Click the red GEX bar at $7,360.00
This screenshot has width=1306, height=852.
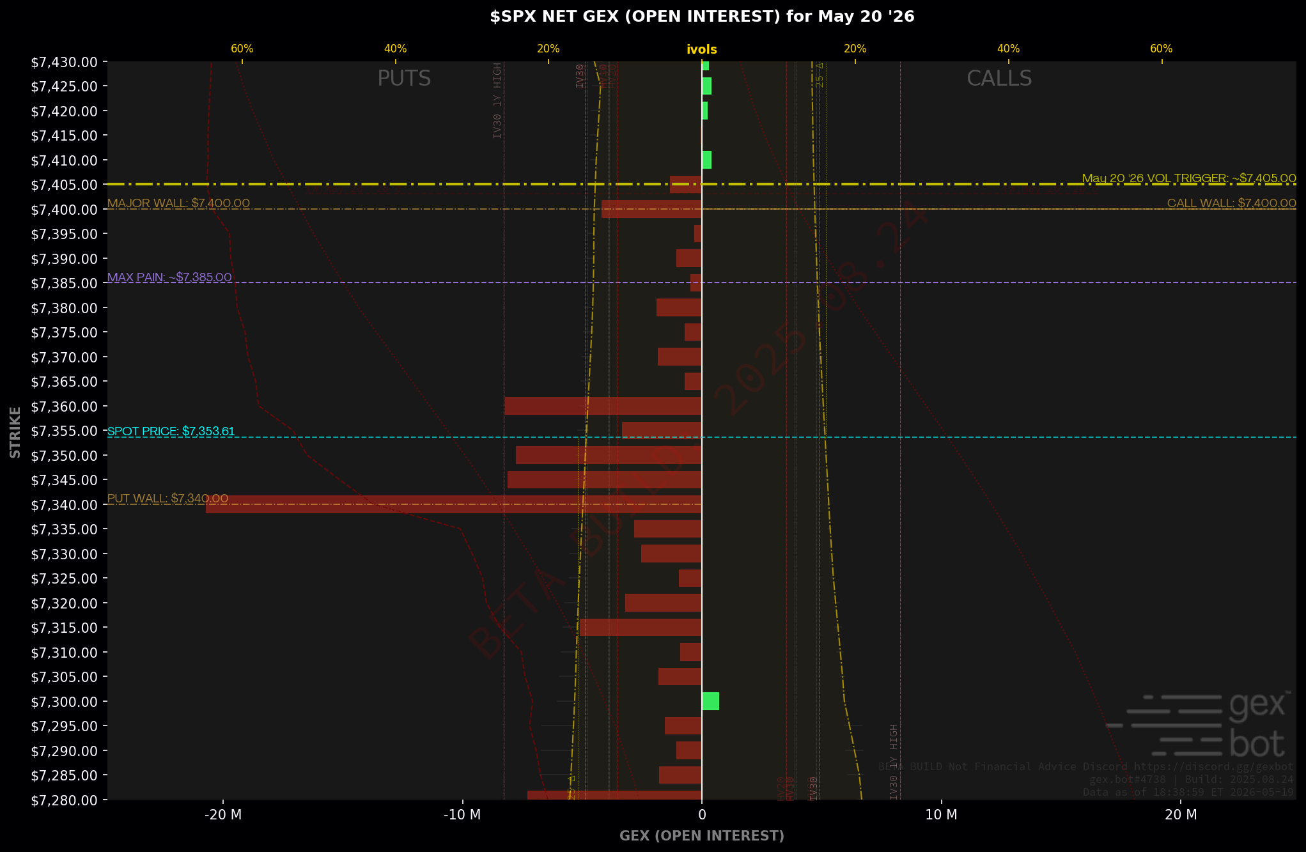[x=603, y=406]
